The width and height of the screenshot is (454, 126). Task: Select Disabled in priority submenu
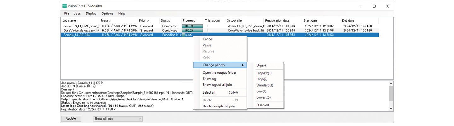263,105
